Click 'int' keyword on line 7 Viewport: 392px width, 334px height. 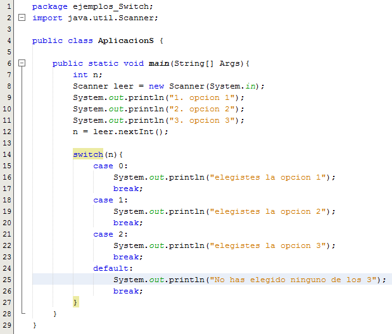(80, 75)
